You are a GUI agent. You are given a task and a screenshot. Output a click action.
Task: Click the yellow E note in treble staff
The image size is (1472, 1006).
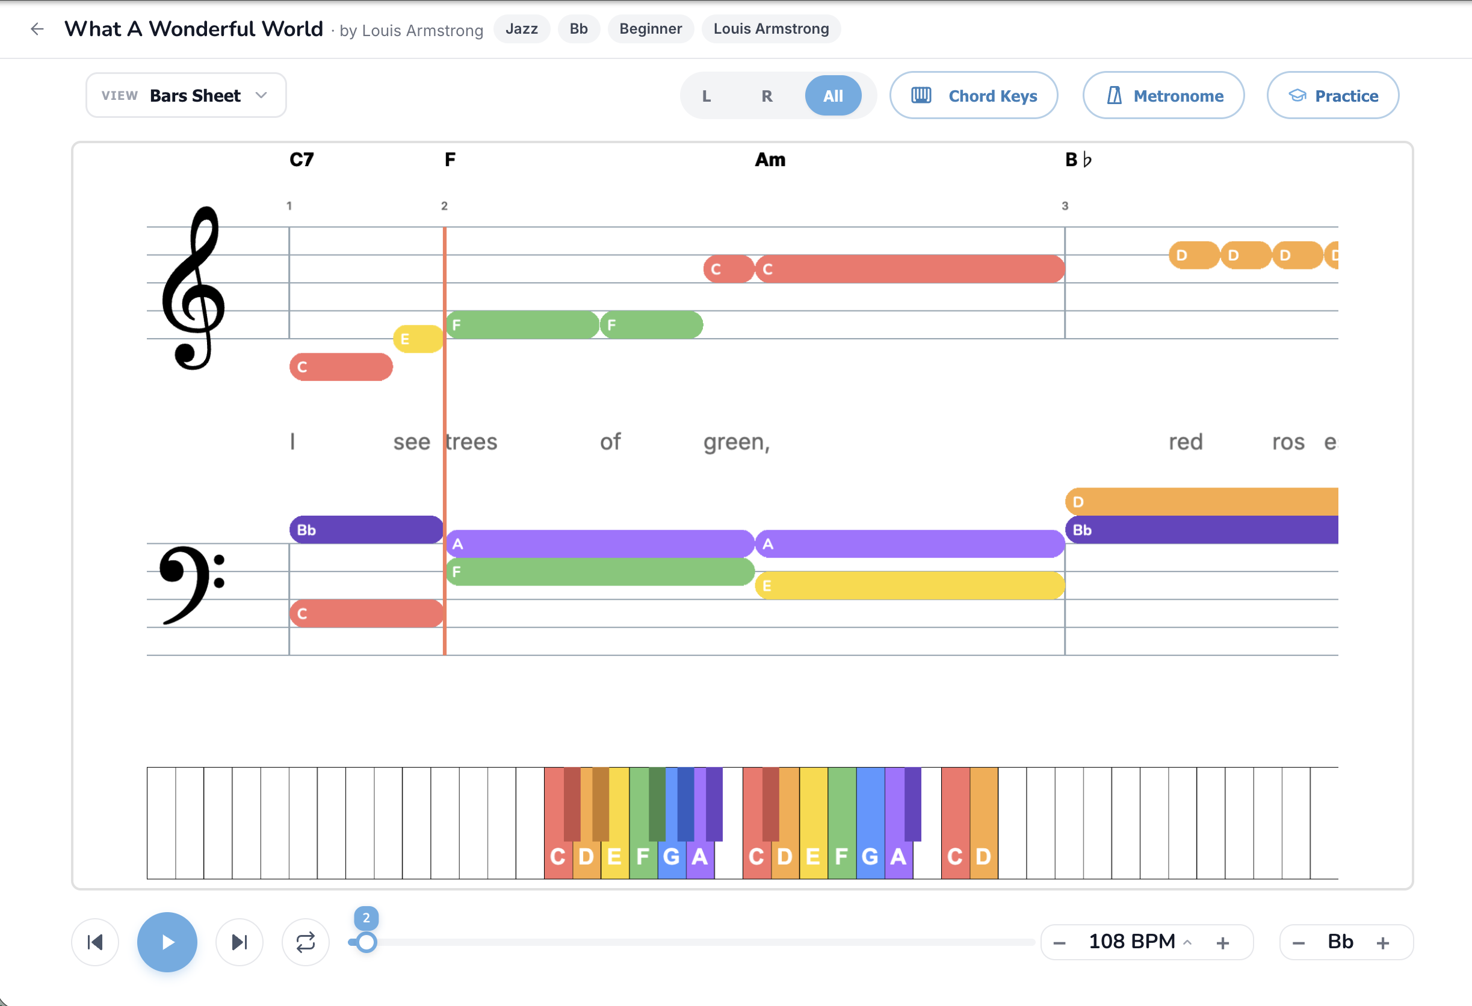click(x=418, y=339)
